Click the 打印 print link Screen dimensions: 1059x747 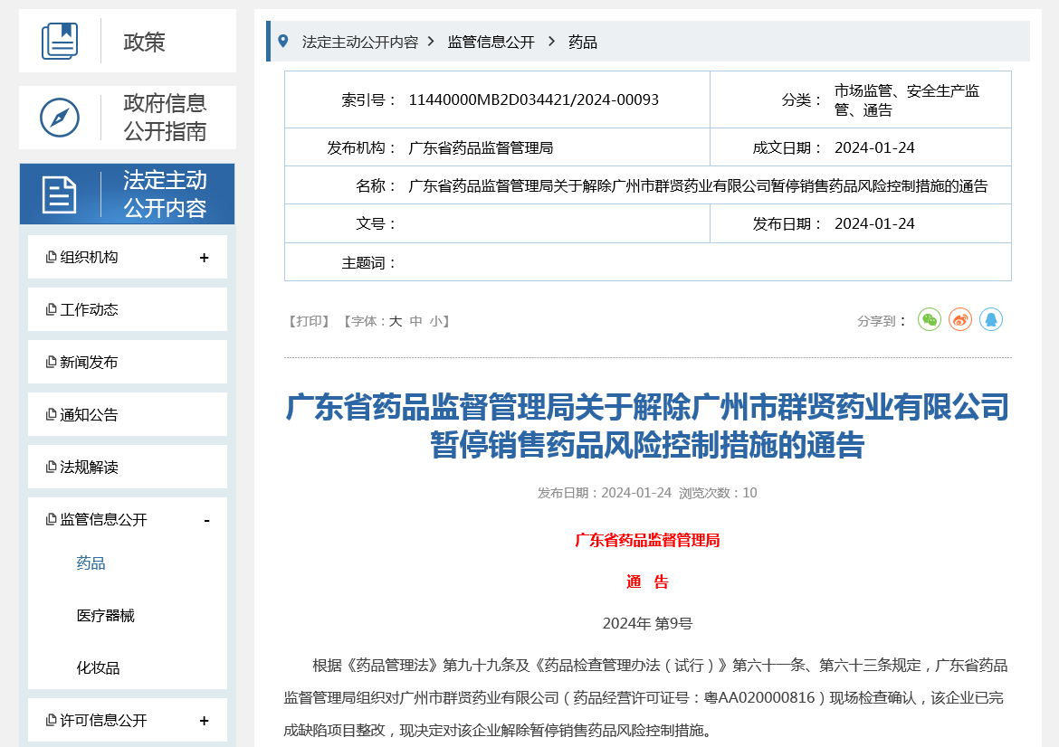(x=309, y=321)
